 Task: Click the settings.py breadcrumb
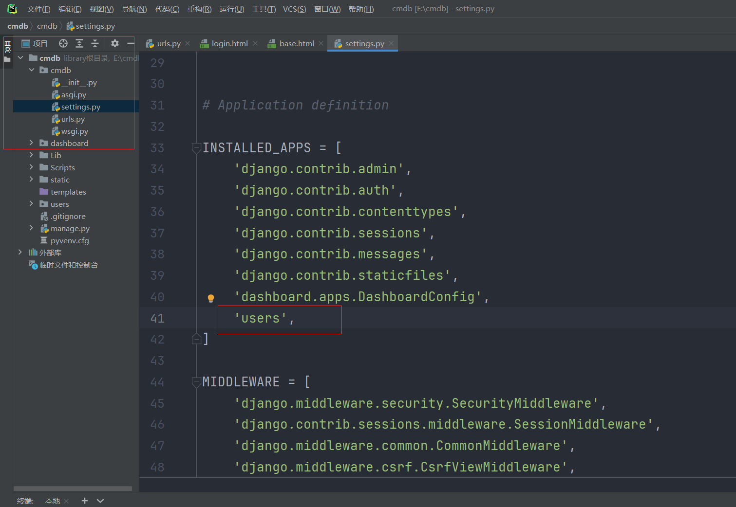[x=91, y=26]
